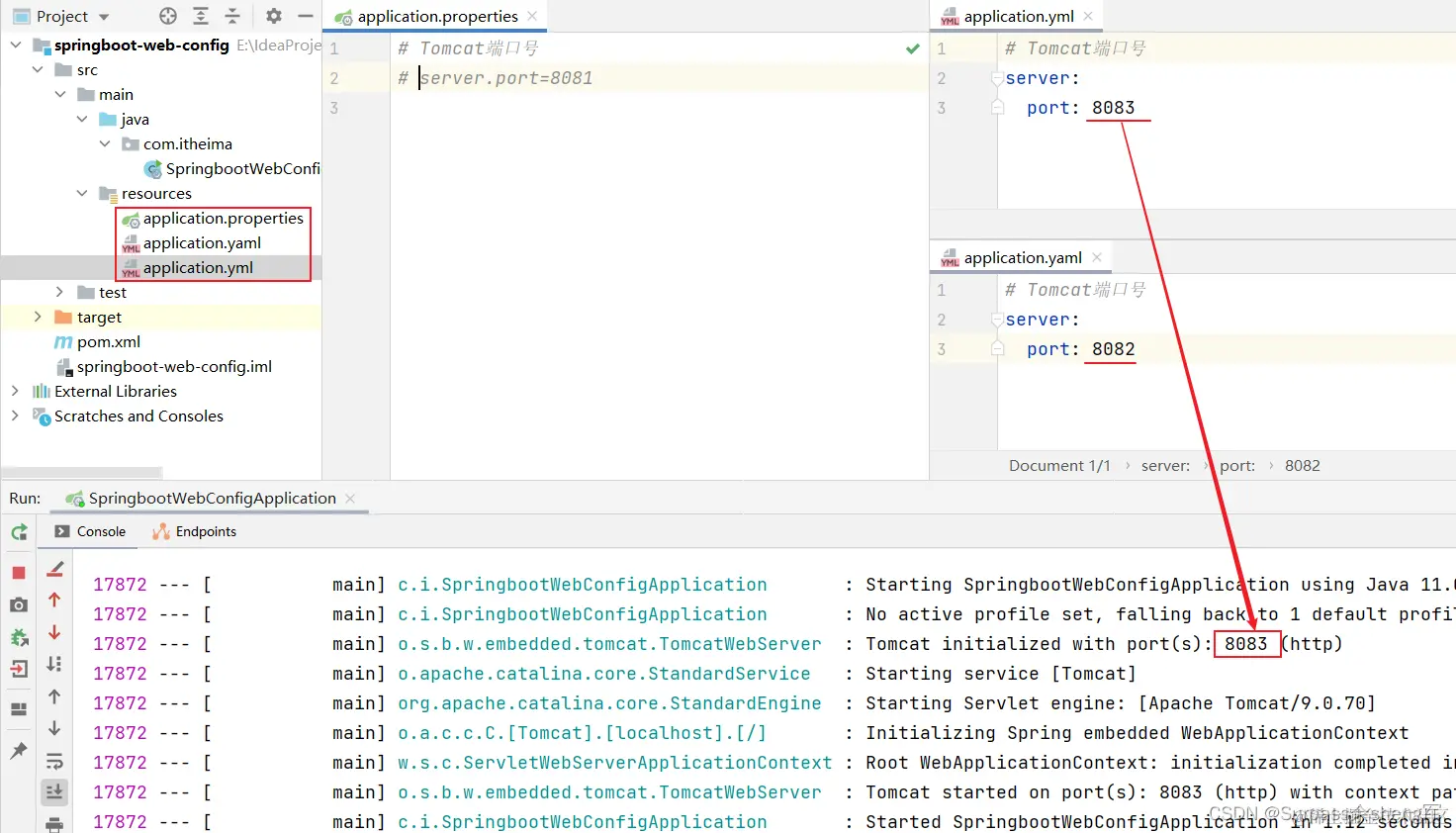1456x833 pixels.
Task: Toggle soft-wrap in the console
Action: pyautogui.click(x=54, y=761)
